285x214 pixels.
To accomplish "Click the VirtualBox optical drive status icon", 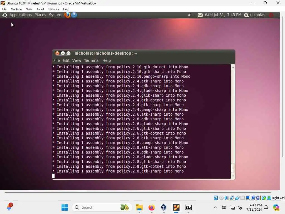I will [x=221, y=198].
